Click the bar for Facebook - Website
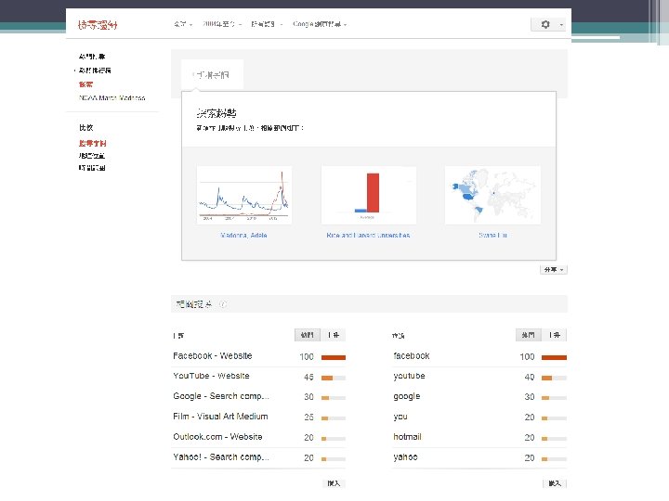Screen dimensions: 669x501 pos(334,357)
